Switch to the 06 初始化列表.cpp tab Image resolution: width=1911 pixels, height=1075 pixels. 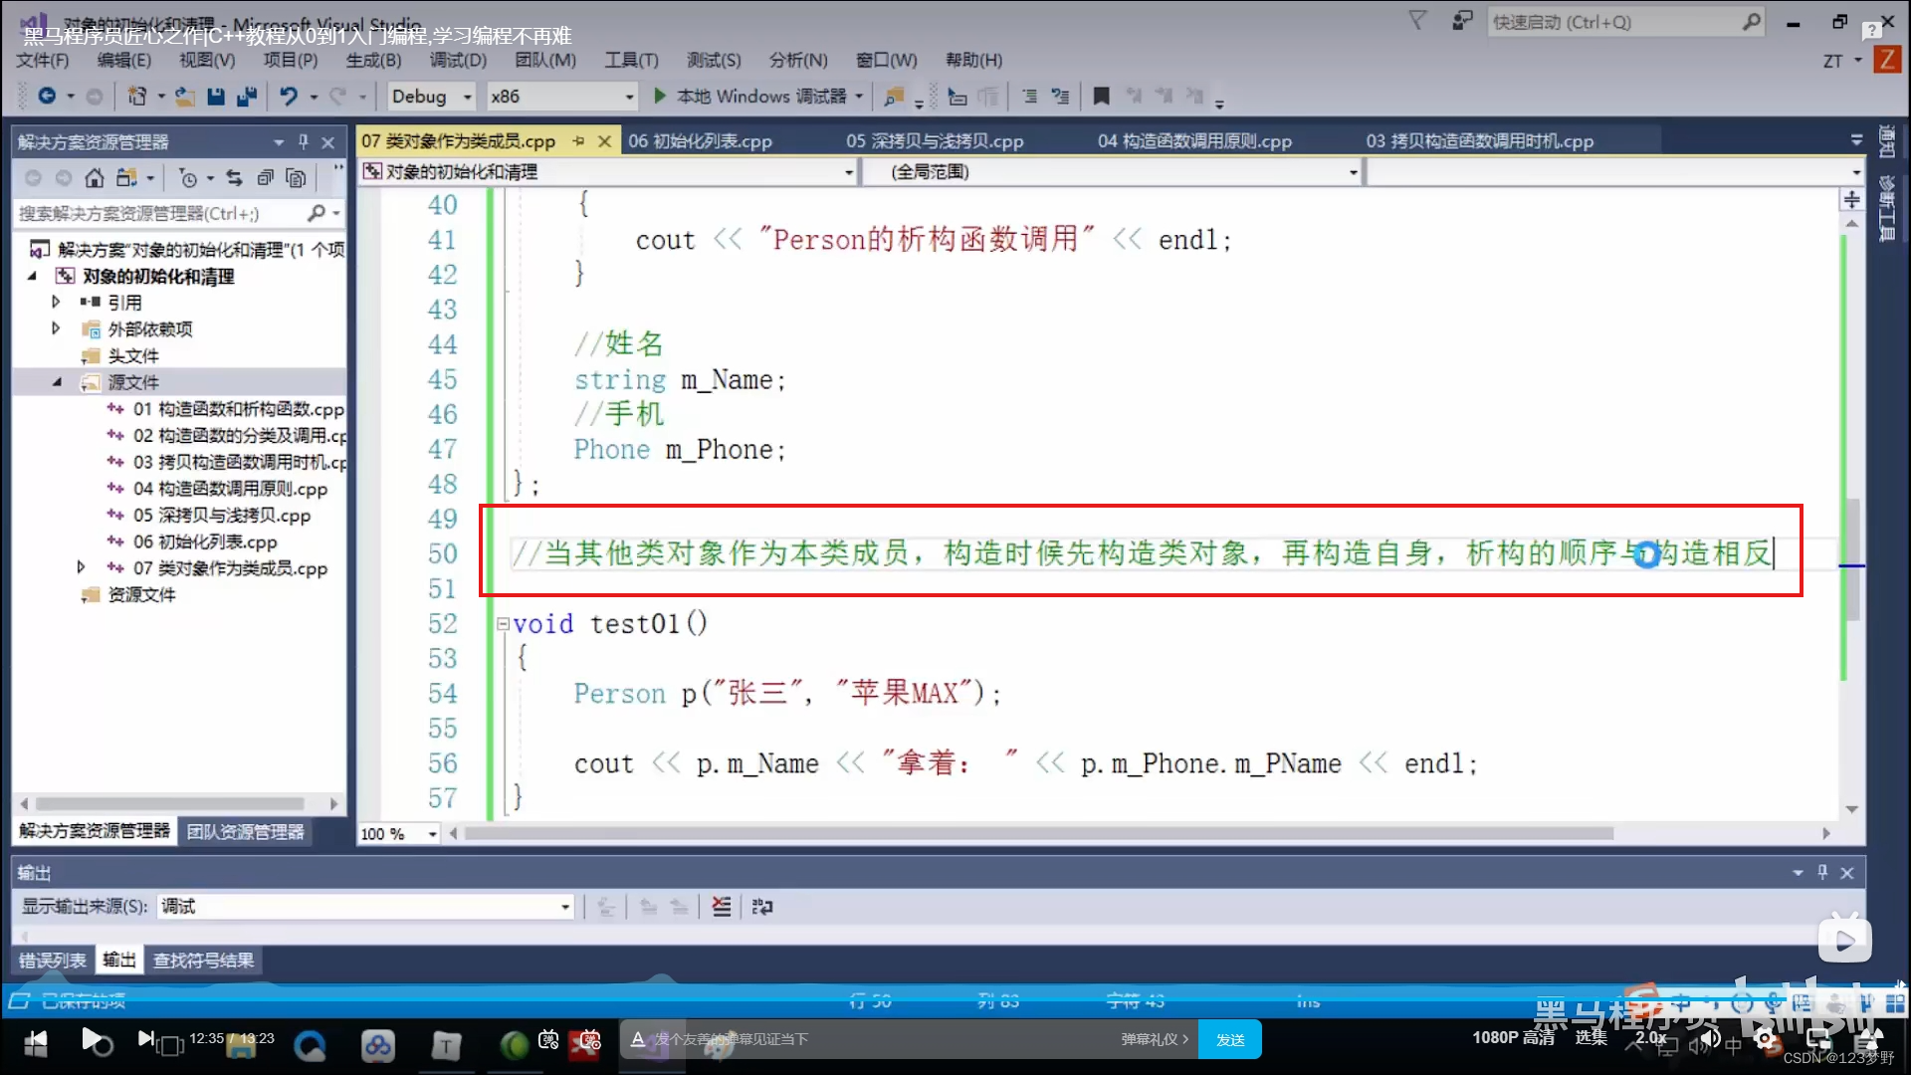coord(700,141)
